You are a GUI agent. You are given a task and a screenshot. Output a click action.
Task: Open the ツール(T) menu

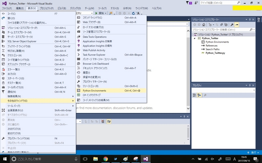102,8
